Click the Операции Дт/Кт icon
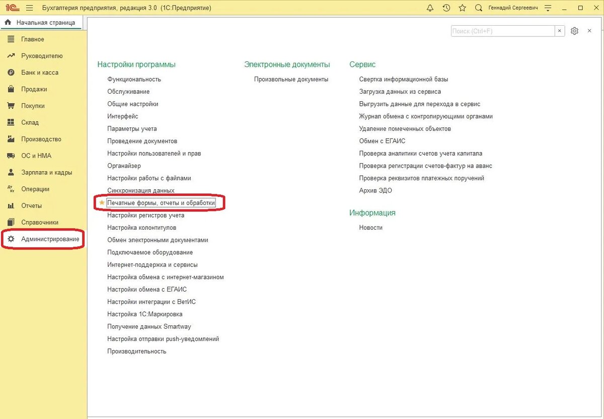 (11, 189)
